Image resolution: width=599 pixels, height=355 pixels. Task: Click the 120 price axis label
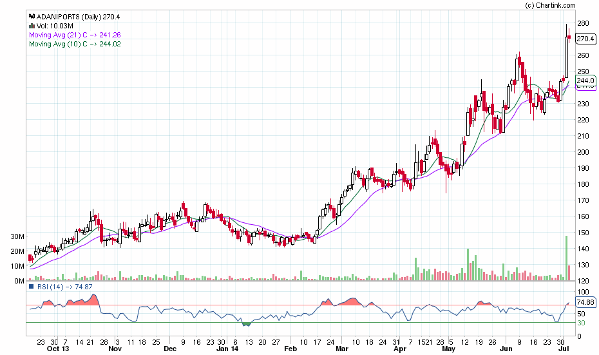click(583, 281)
